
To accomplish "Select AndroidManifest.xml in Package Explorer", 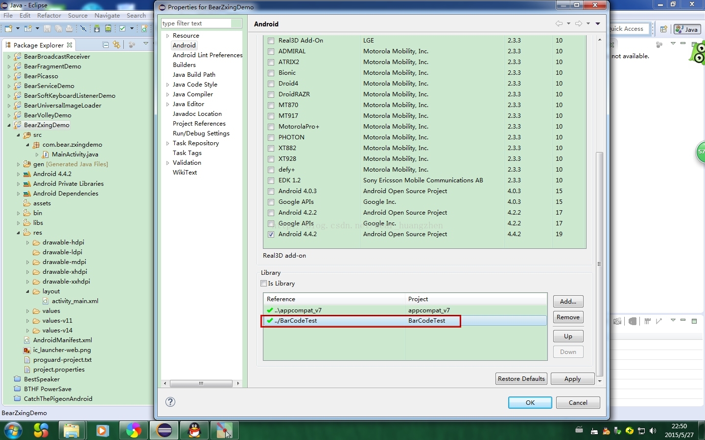I will tap(62, 340).
